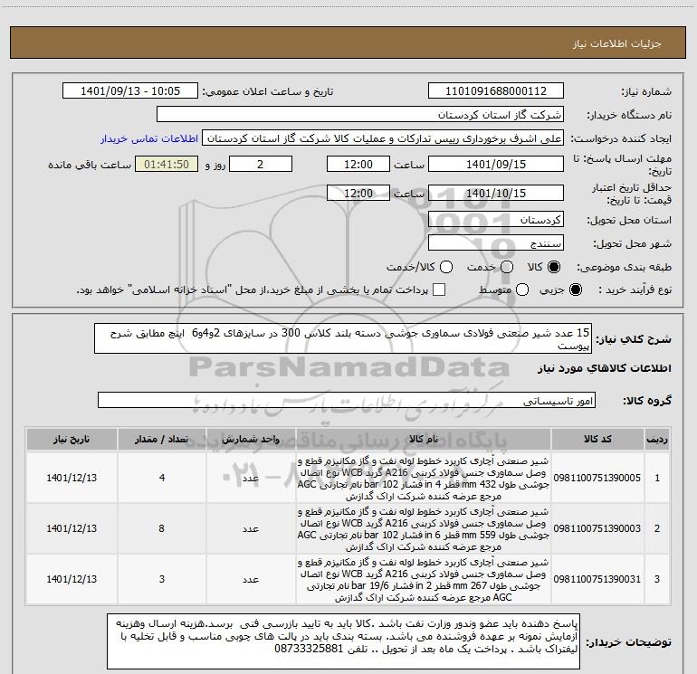Click quantity 8 in row 2
The width and height of the screenshot is (697, 674).
[x=162, y=528]
